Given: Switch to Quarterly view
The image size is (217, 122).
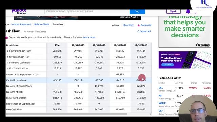Looking at the screenshot, I should click(x=129, y=25).
